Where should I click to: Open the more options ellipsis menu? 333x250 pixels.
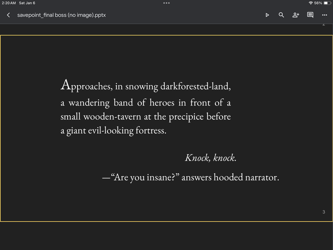pos(324,15)
